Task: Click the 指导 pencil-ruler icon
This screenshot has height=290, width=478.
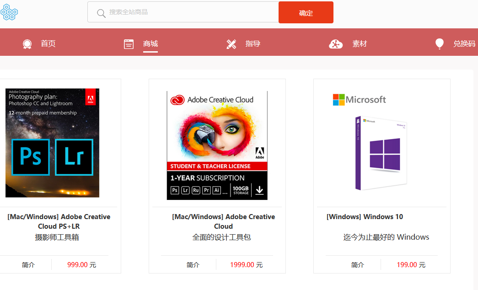Action: 231,44
